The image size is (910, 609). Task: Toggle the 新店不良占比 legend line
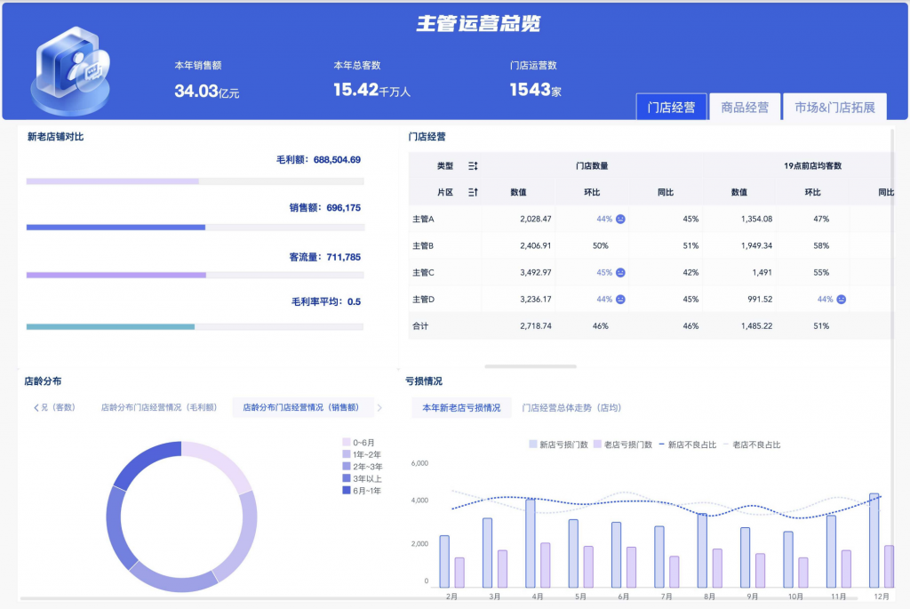[688, 445]
